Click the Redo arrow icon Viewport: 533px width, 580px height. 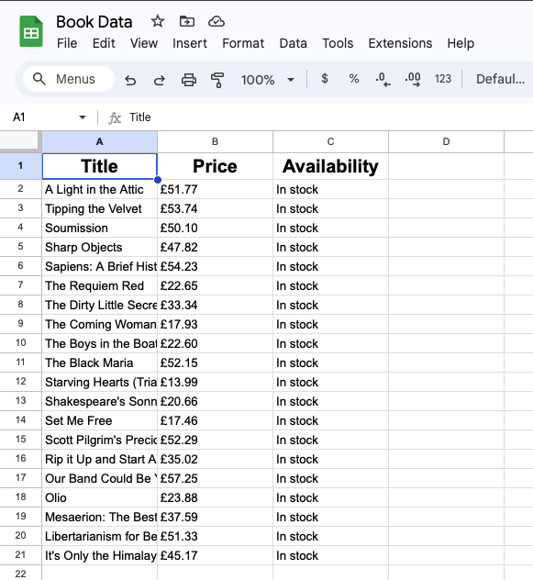coord(160,80)
